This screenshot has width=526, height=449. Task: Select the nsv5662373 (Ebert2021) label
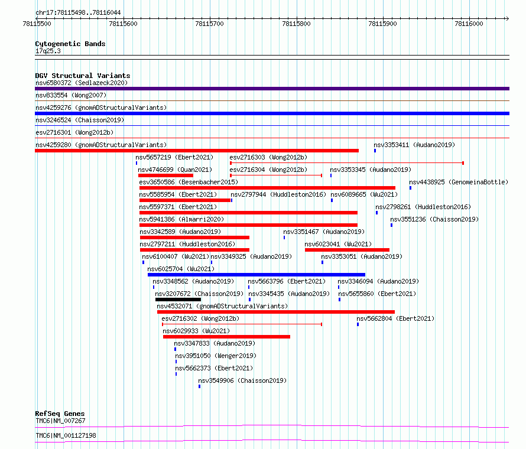click(214, 368)
